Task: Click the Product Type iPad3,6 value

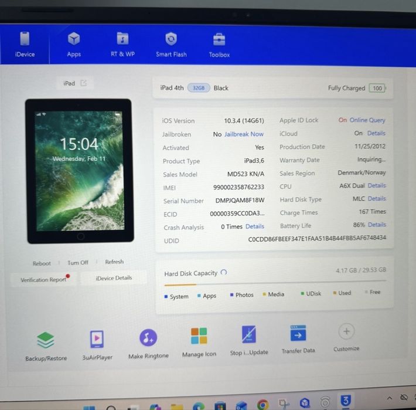Action: click(254, 161)
